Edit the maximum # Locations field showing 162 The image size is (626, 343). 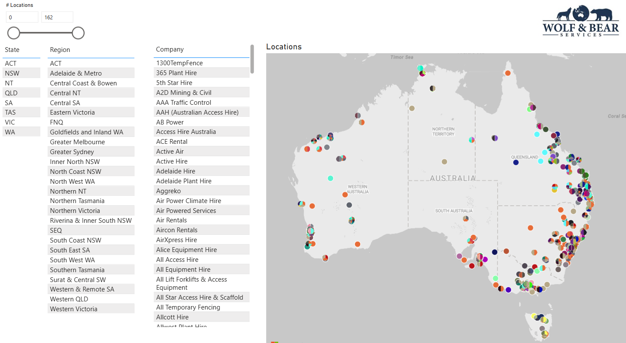pos(57,17)
